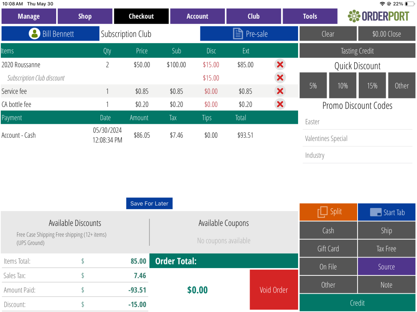Mark the order as Tax Free
417x312 pixels.
point(386,249)
